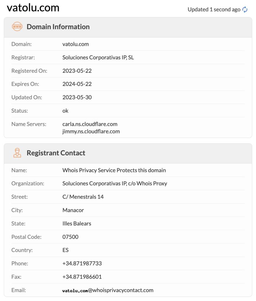The height and width of the screenshot is (301, 256).
Task: Click the organization value with Whois Proxy
Action: tap(115, 183)
